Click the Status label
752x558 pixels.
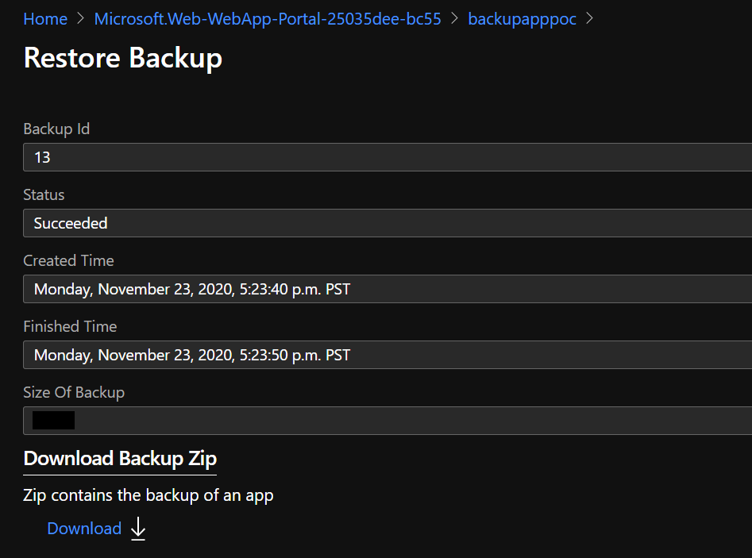click(x=44, y=194)
